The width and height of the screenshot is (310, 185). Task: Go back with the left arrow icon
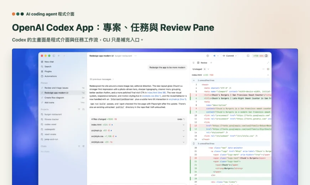59,56
